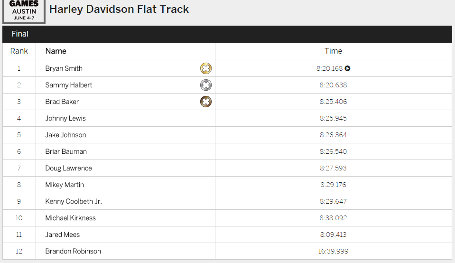Image resolution: width=455 pixels, height=263 pixels.
Task: Click the Time column header
Action: [x=333, y=51]
